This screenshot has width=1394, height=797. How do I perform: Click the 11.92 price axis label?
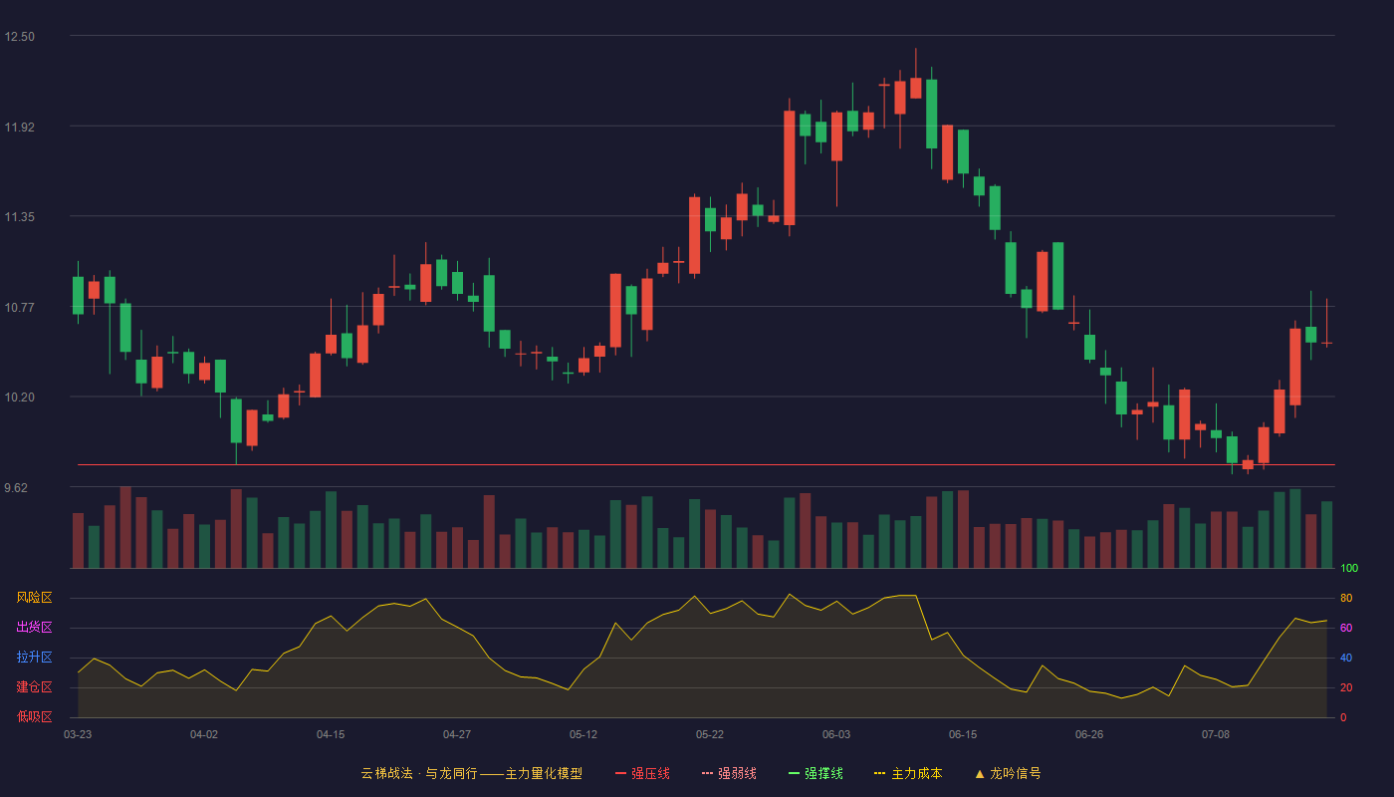point(19,128)
